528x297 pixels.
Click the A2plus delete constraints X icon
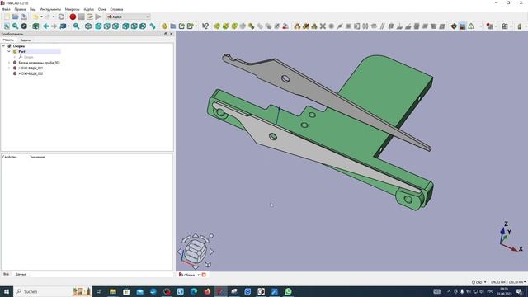323,26
